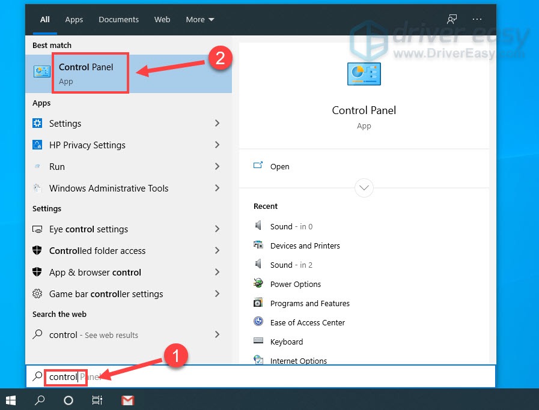539x410 pixels.
Task: Open the Control Panel best match result
Action: [86, 74]
